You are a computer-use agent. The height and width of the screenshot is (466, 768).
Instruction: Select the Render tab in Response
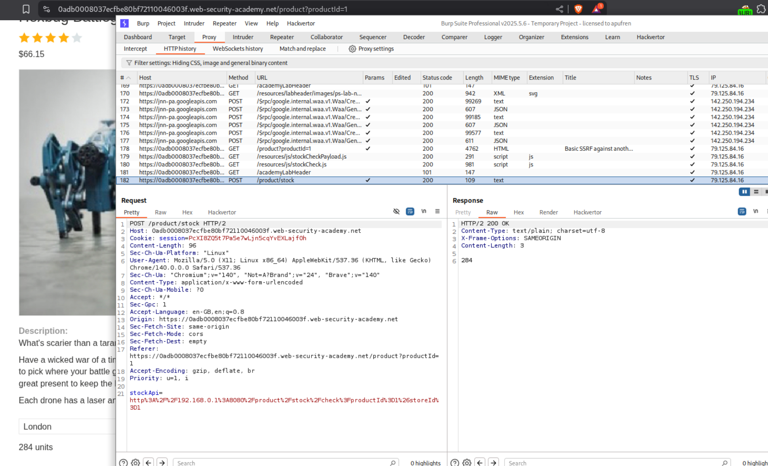click(548, 212)
